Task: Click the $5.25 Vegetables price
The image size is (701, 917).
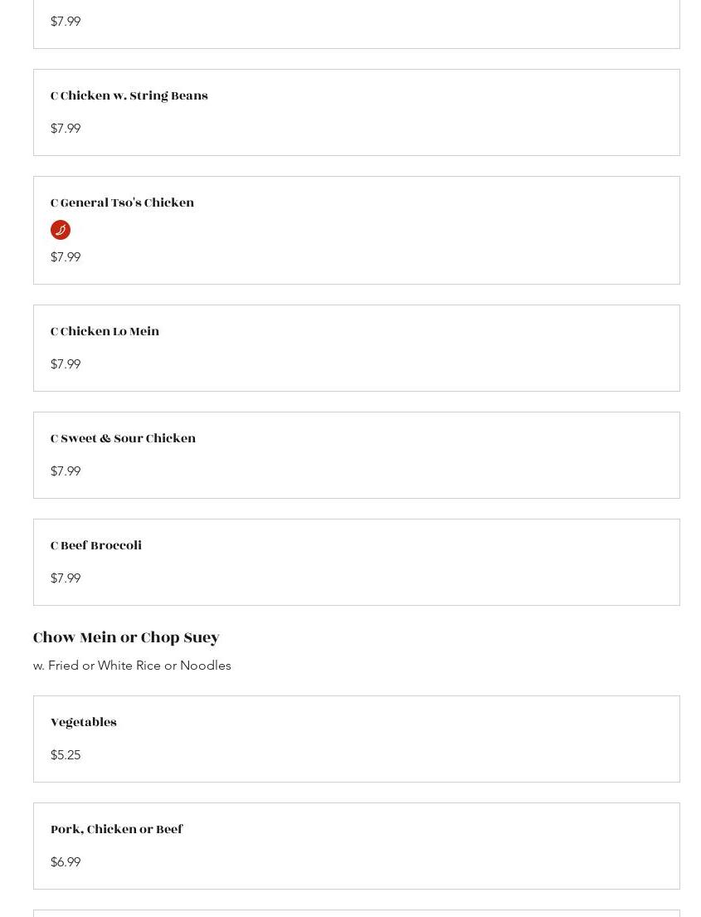Action: [66, 755]
